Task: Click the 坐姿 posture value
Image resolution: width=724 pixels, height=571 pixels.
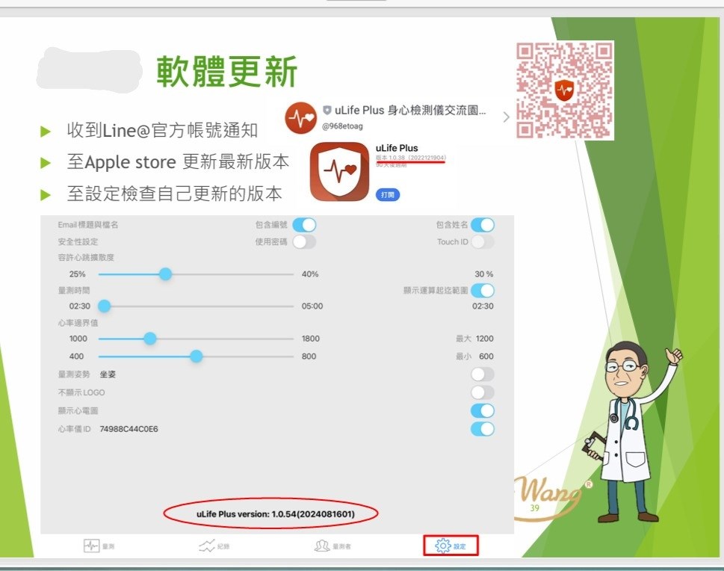Action: tap(108, 374)
